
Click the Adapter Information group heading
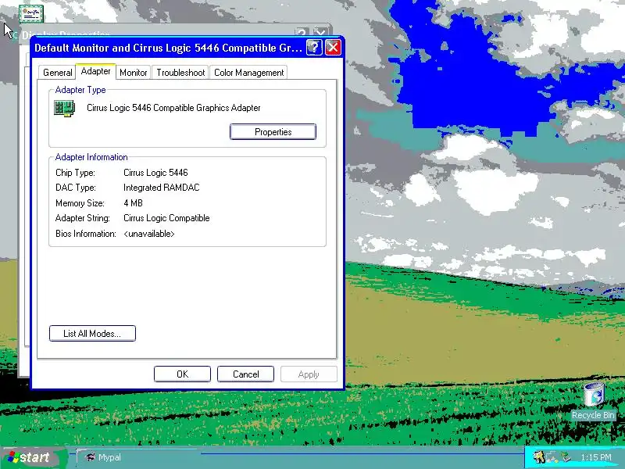point(91,157)
